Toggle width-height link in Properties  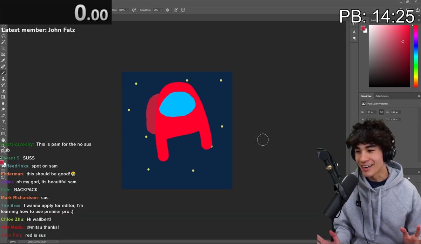(381, 112)
